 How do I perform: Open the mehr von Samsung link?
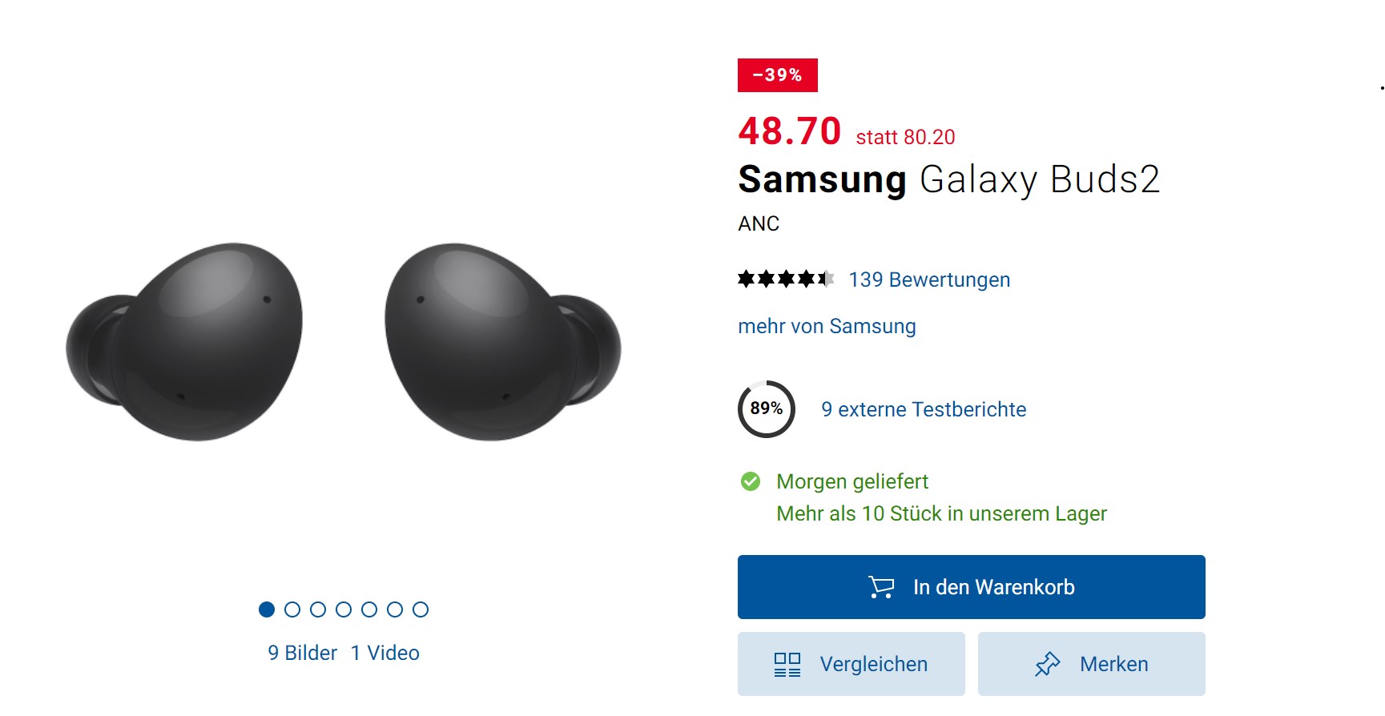pyautogui.click(x=827, y=326)
